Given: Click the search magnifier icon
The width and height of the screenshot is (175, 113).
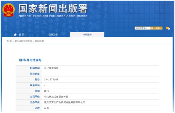Looking at the screenshot, I should 152,28.
